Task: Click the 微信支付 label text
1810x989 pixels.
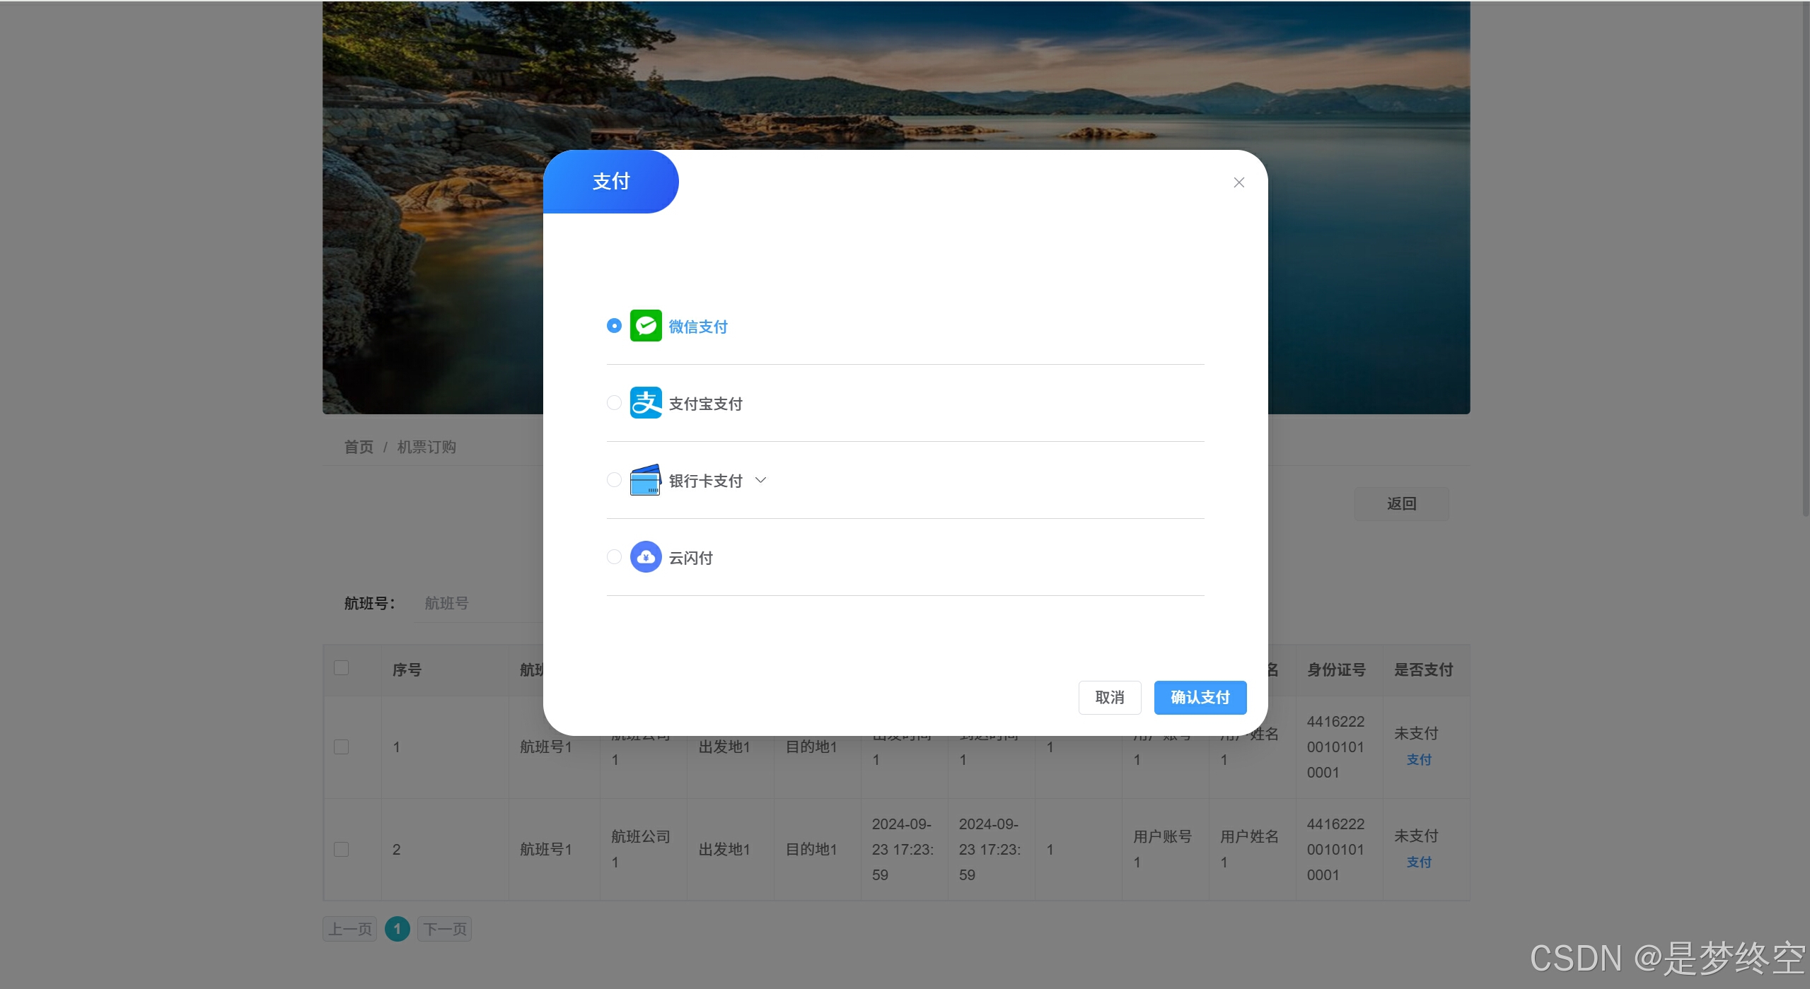Action: click(x=698, y=327)
